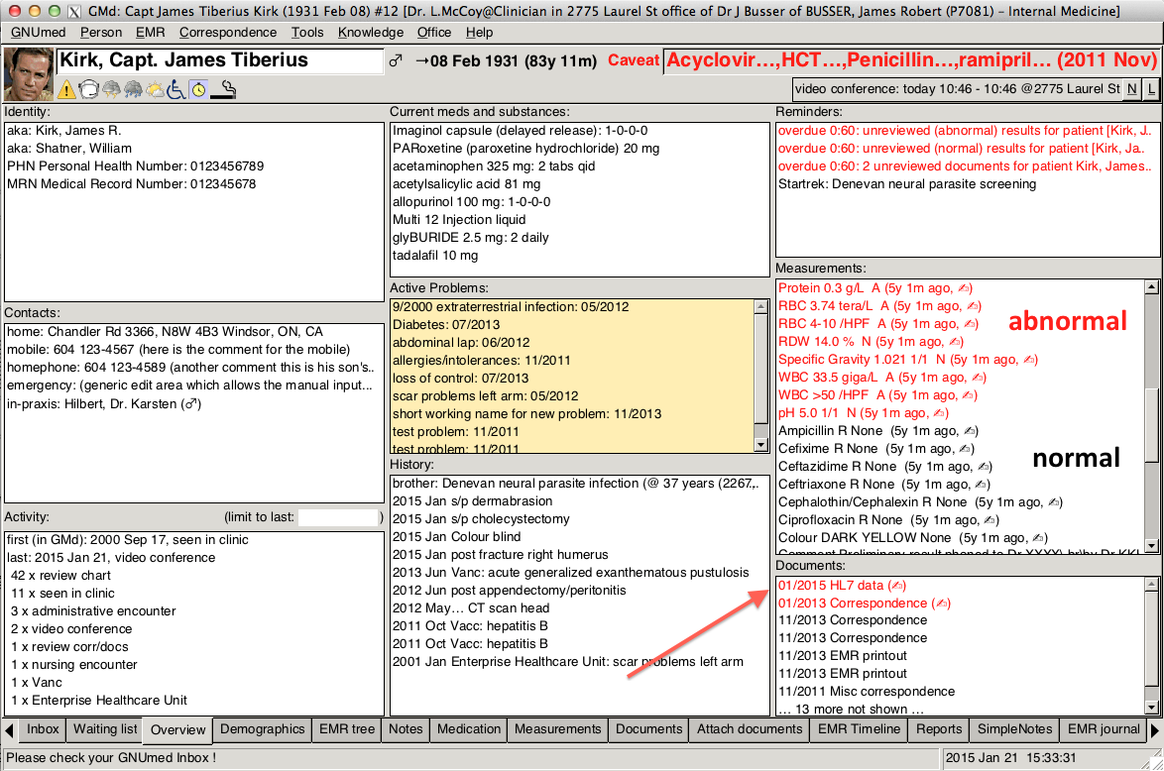Click the Active Problems scroll-down arrow

coord(760,445)
